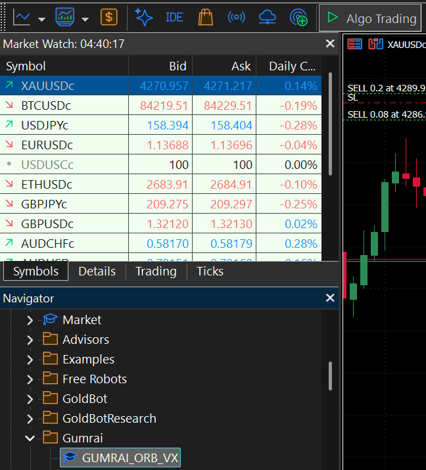Image resolution: width=426 pixels, height=470 pixels.
Task: Close the Market Watch panel
Action: click(330, 44)
